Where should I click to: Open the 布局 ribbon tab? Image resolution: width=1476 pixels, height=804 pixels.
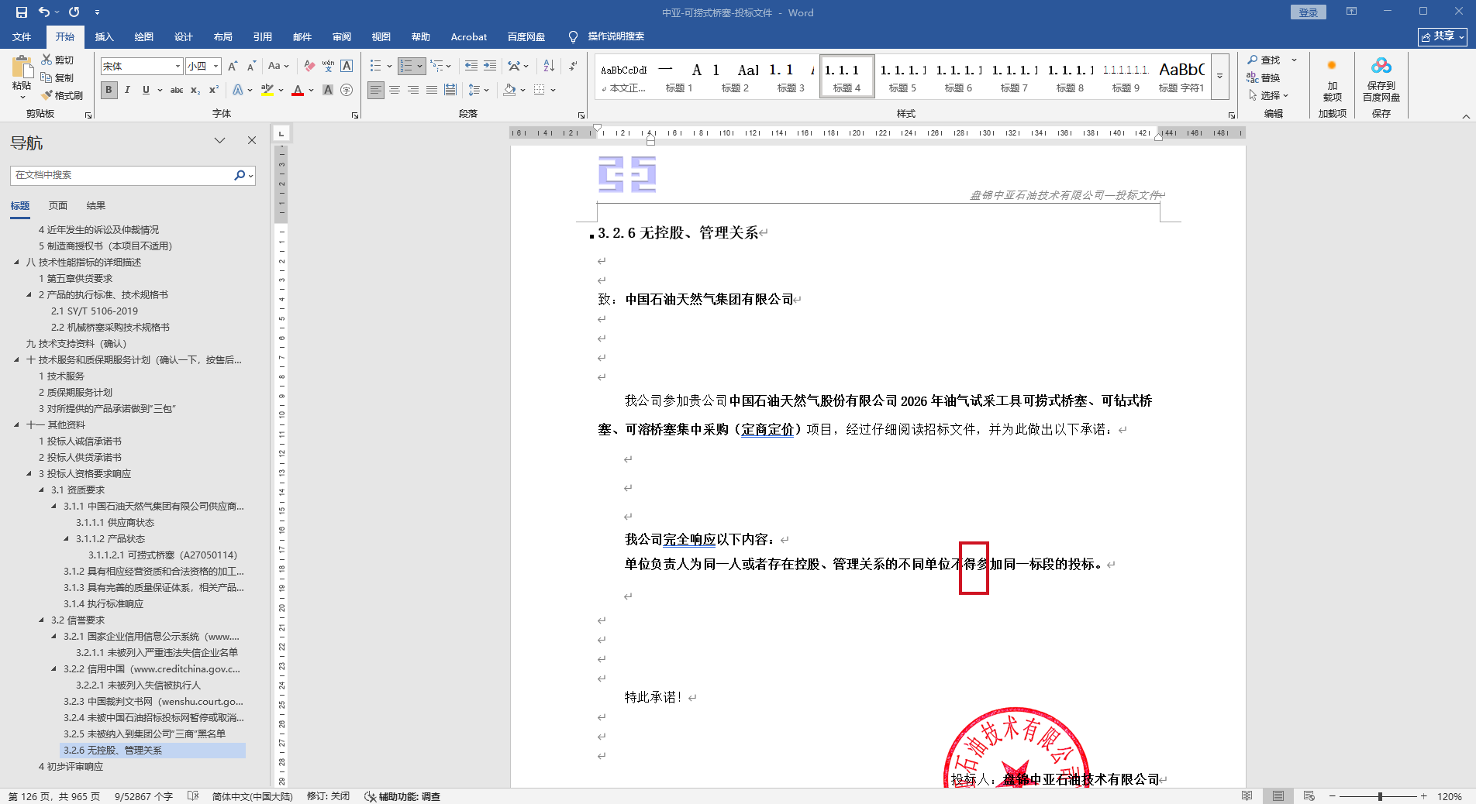pyautogui.click(x=223, y=36)
